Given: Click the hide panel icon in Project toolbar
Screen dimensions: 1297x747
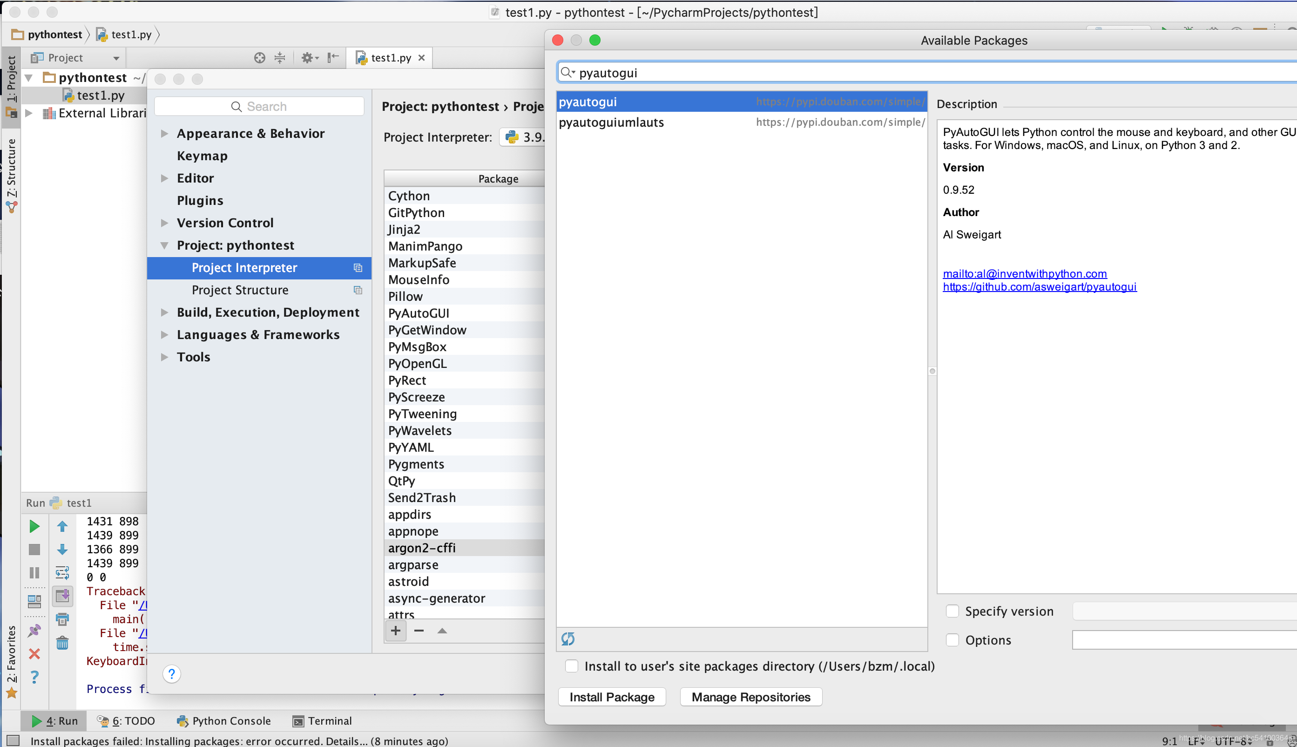Looking at the screenshot, I should 333,57.
